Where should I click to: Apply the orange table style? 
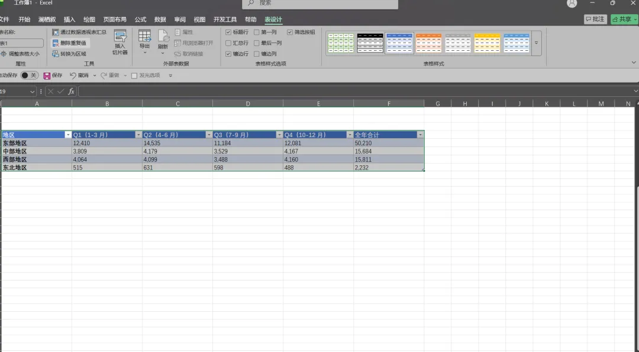[429, 43]
